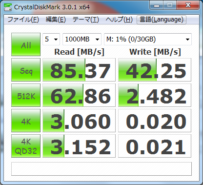Click the empty comment text field

click(101, 169)
